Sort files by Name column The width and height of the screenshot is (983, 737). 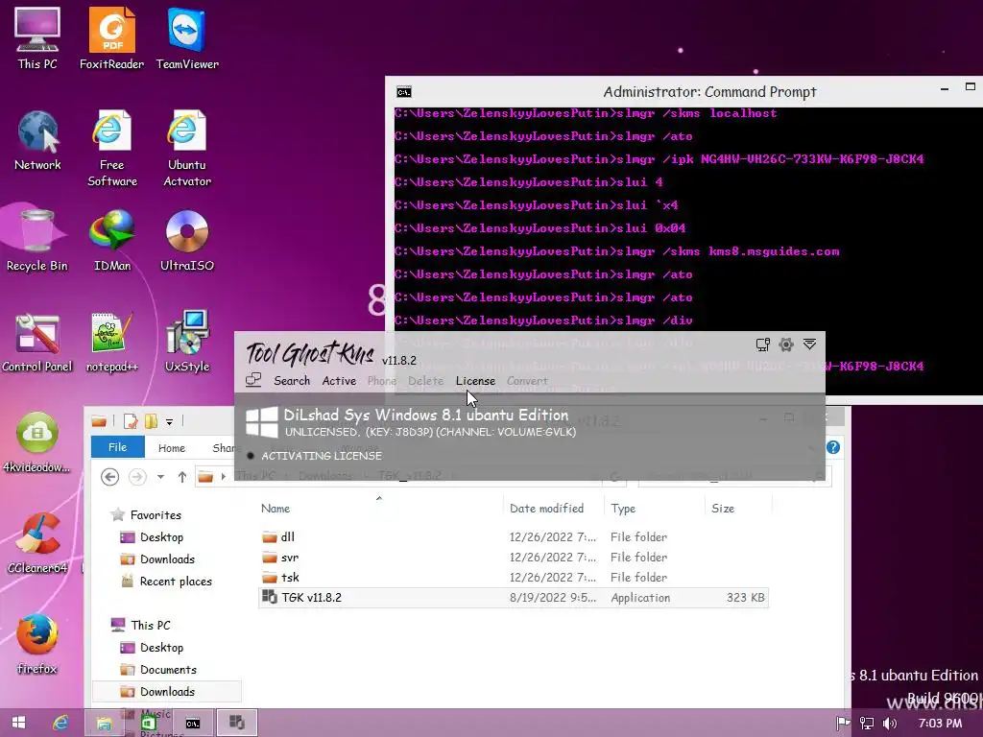click(276, 509)
